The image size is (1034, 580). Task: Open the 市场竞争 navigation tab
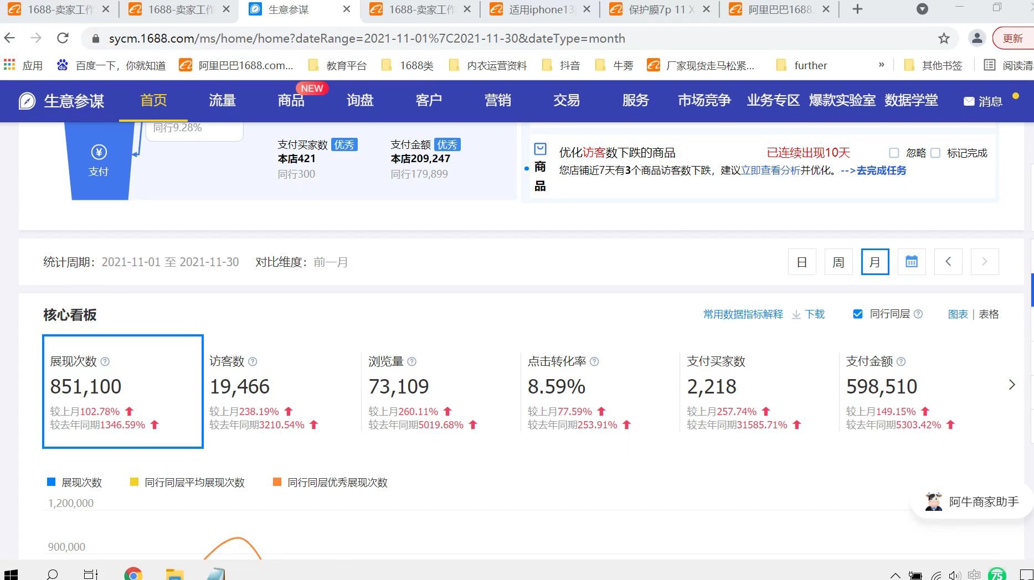click(704, 100)
